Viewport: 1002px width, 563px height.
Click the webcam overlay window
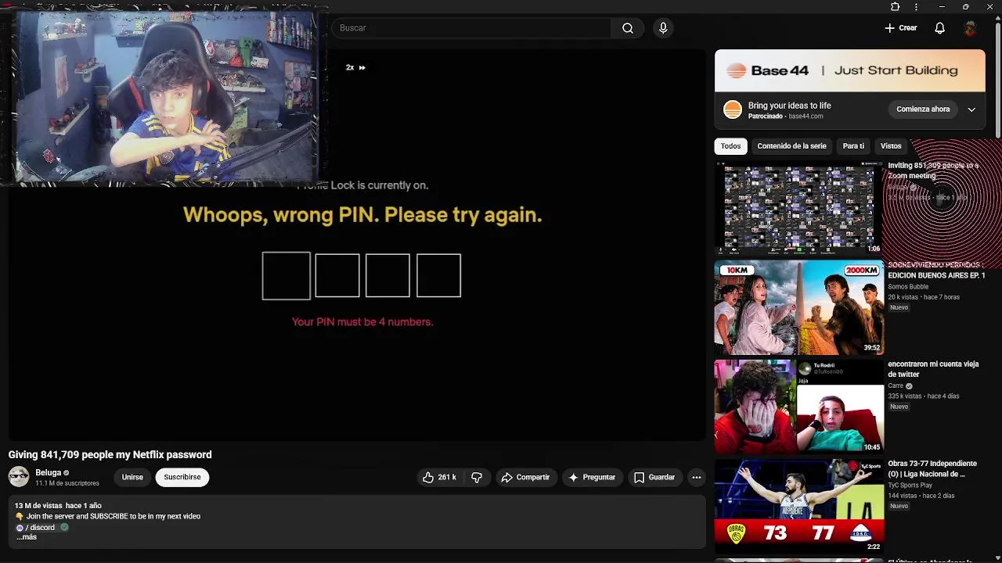[x=164, y=96]
